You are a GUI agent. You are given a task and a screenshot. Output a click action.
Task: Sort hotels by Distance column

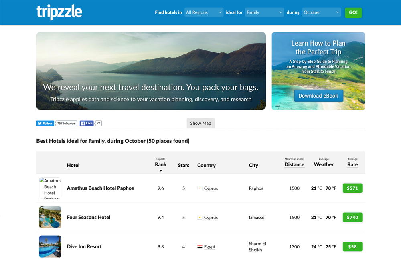294,164
